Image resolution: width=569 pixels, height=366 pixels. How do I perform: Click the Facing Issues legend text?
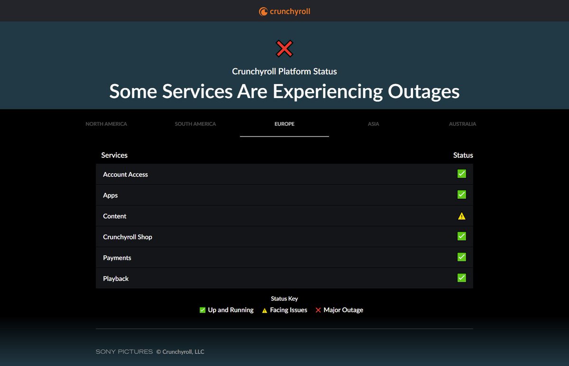coord(289,310)
